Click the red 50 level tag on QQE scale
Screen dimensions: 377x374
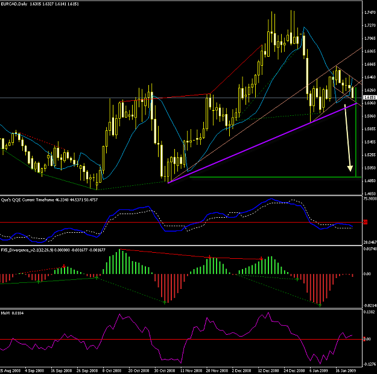[365, 222]
